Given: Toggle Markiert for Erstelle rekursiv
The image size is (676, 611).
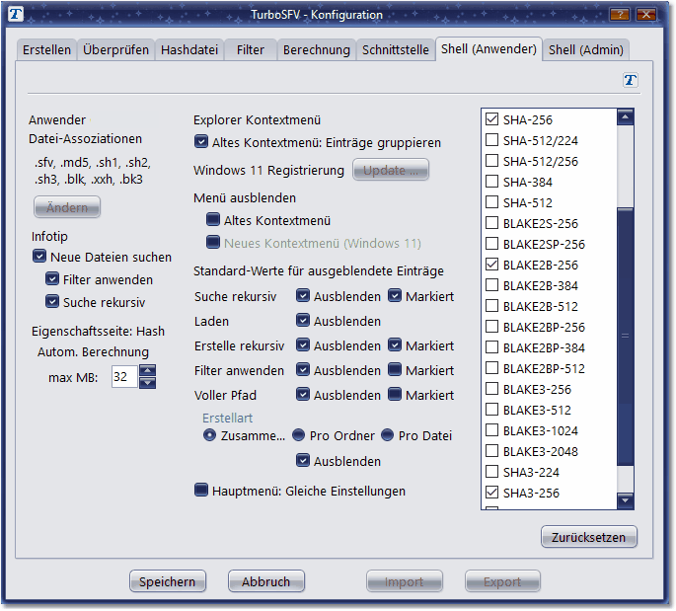Looking at the screenshot, I should (x=395, y=344).
